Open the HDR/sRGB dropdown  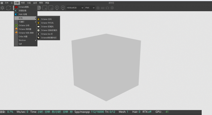[75, 8]
